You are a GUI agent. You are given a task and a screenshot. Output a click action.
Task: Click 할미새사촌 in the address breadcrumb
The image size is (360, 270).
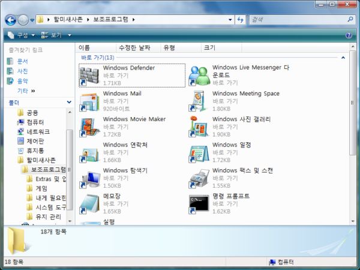[x=68, y=19]
